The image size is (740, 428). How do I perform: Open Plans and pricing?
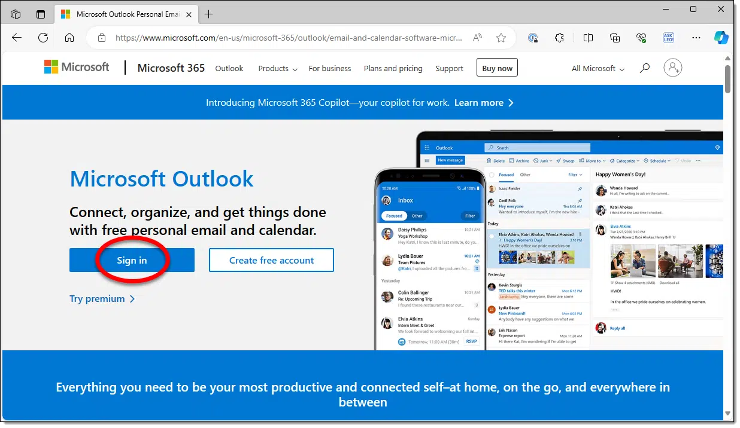393,68
